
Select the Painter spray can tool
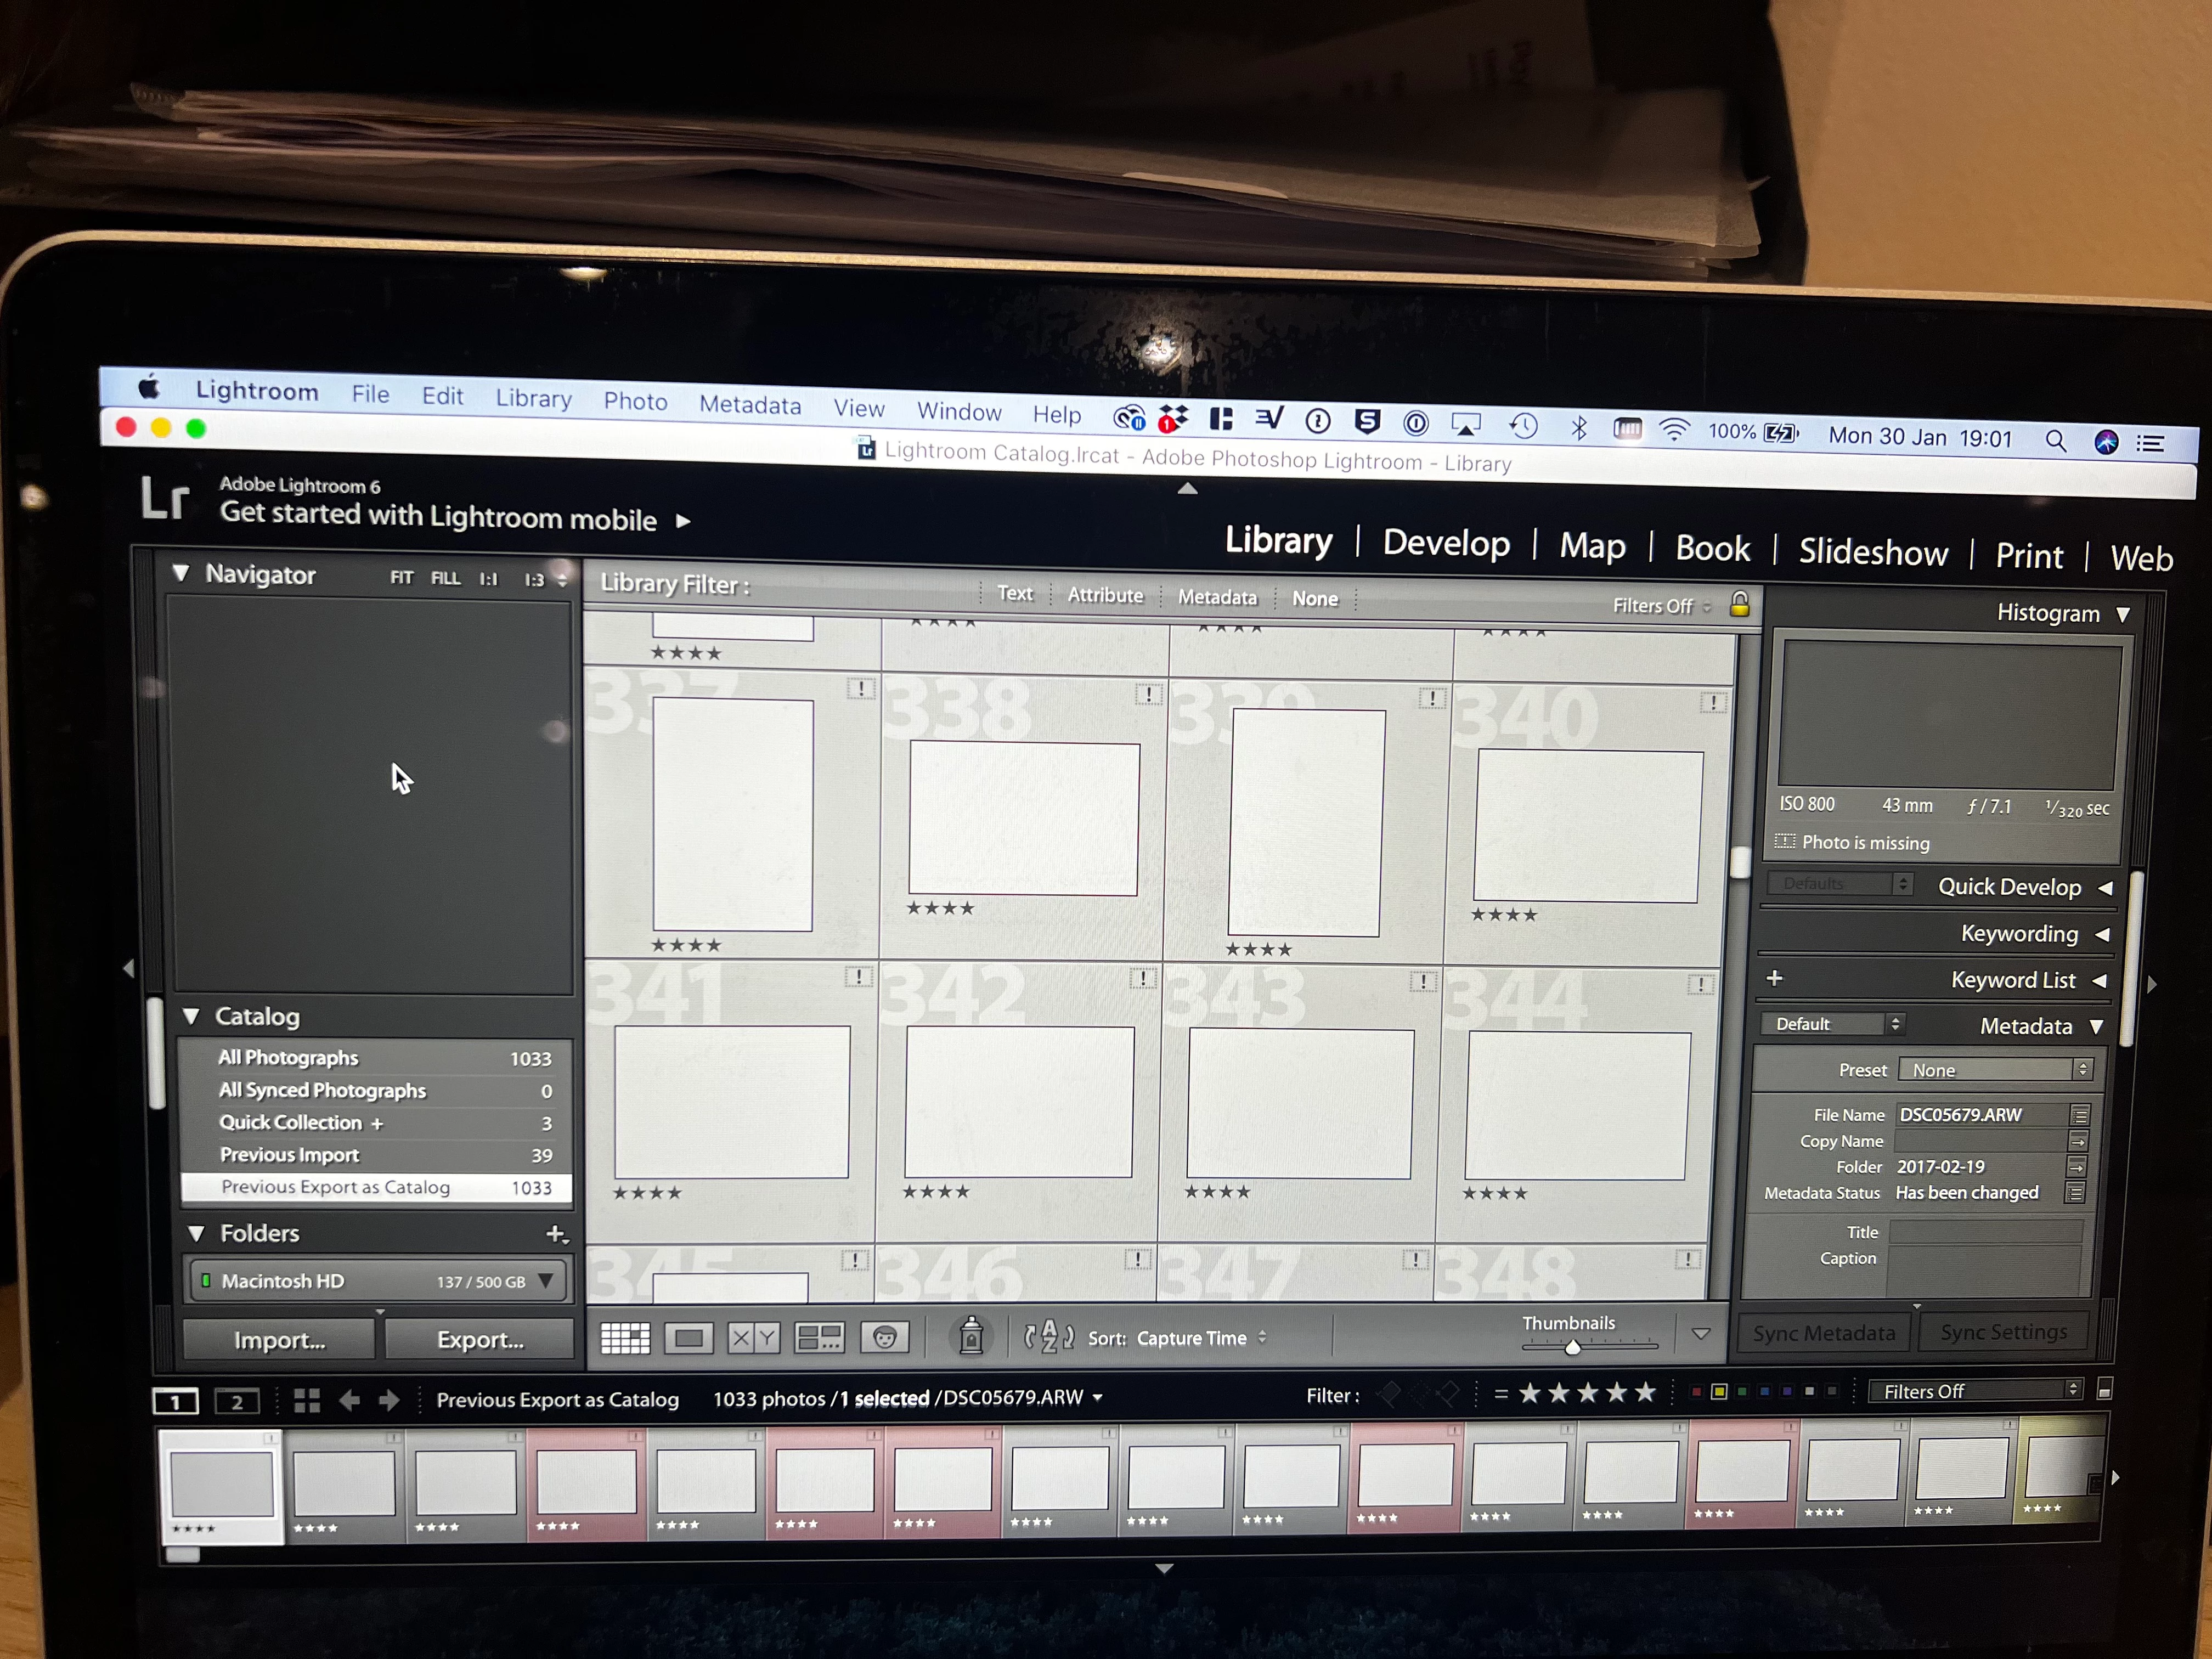click(971, 1336)
